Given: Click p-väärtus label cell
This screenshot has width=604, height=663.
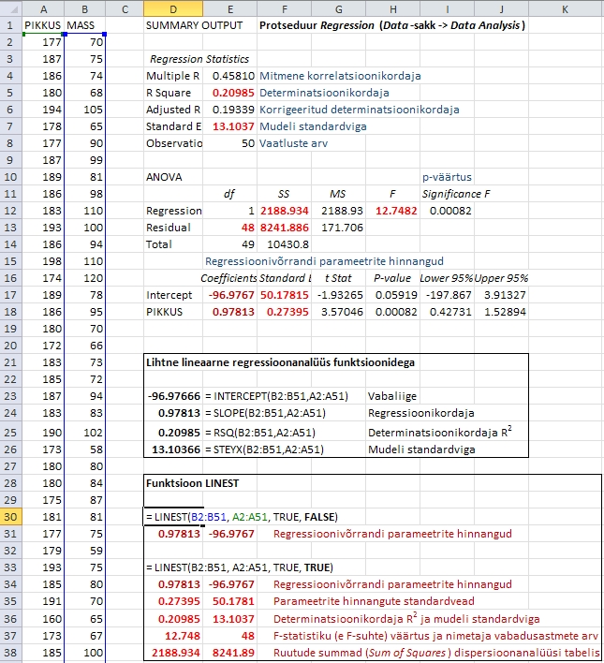Looking at the screenshot, I should [447, 177].
